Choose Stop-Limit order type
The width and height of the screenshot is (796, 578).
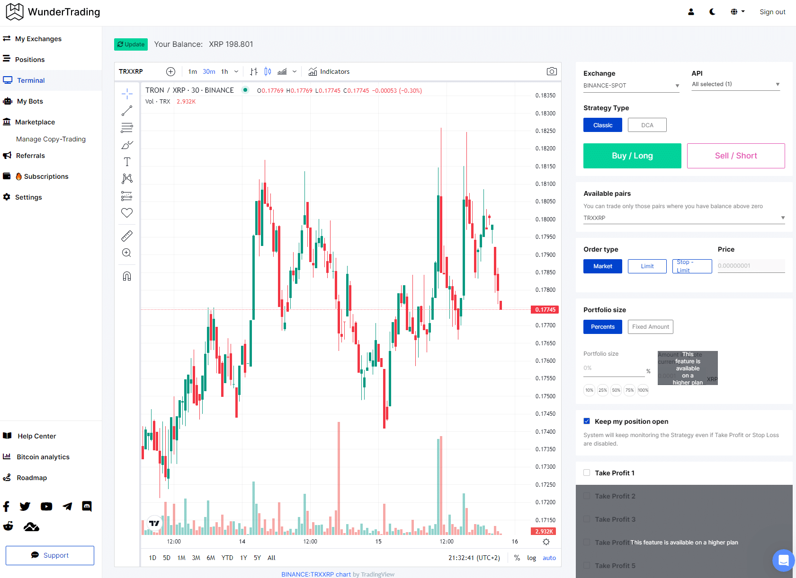coord(692,266)
